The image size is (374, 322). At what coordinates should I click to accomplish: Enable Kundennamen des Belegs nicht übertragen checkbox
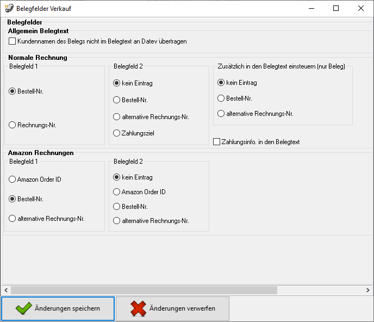click(x=13, y=41)
